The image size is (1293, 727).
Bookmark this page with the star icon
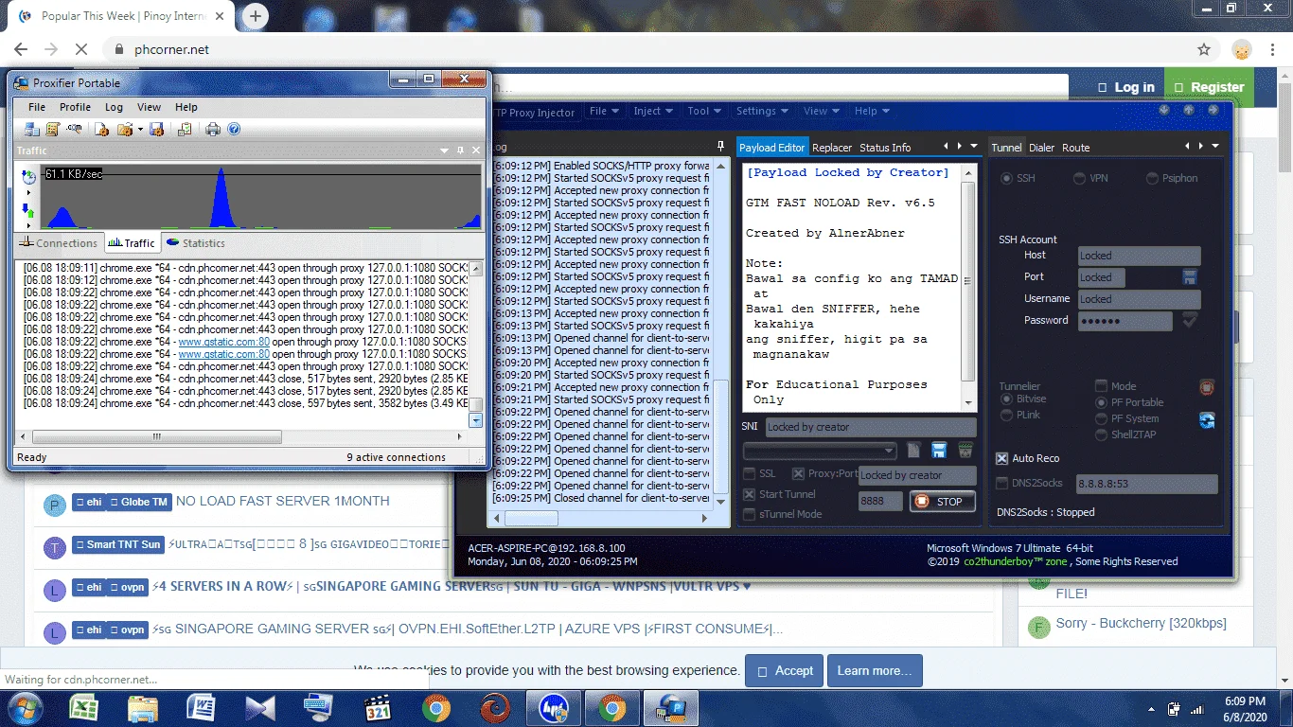click(1204, 49)
